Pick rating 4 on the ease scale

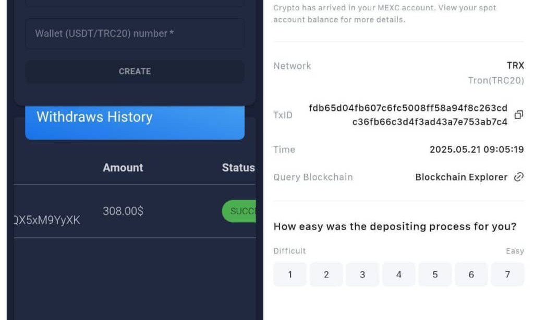(x=399, y=275)
